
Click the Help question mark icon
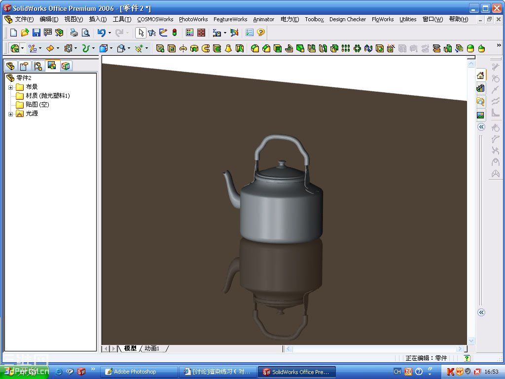point(261,33)
